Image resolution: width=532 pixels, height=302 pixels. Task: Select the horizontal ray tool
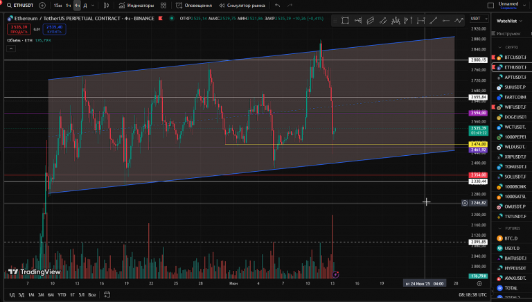pyautogui.click(x=446, y=21)
